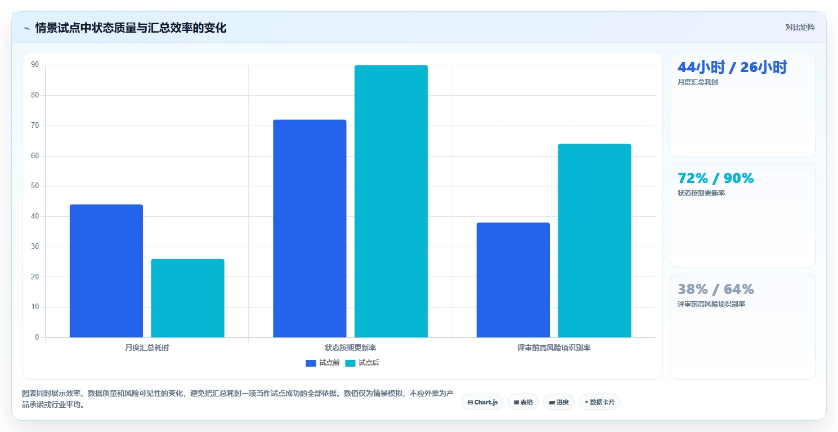Select the 进度 chip
838x432 pixels.
[x=558, y=402]
